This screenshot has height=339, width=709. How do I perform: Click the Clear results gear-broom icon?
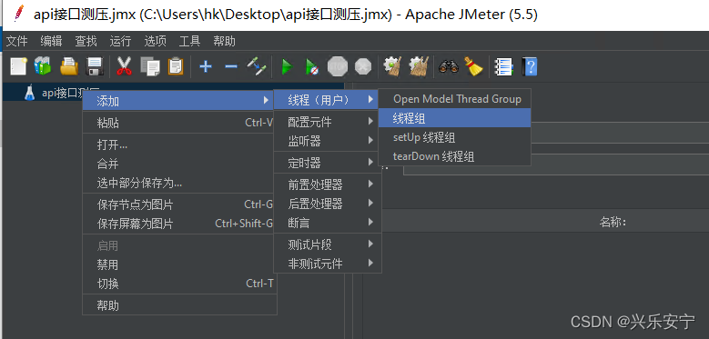pos(391,67)
